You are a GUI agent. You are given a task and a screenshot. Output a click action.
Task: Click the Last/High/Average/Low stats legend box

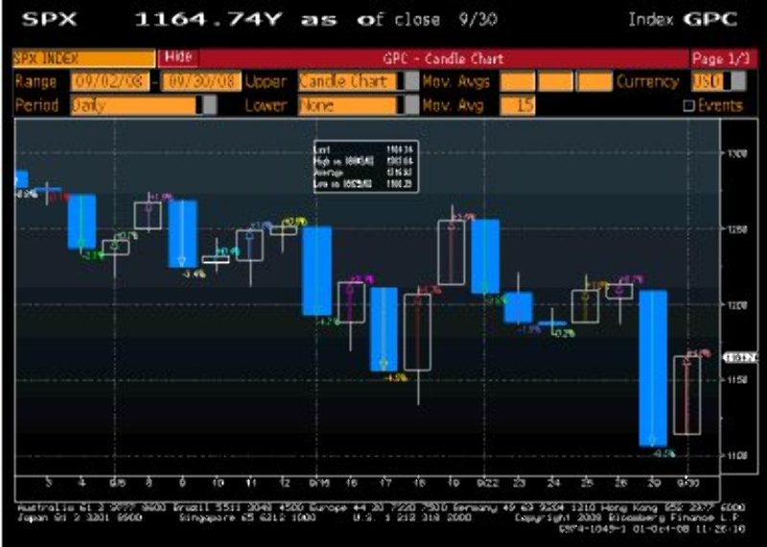(364, 165)
